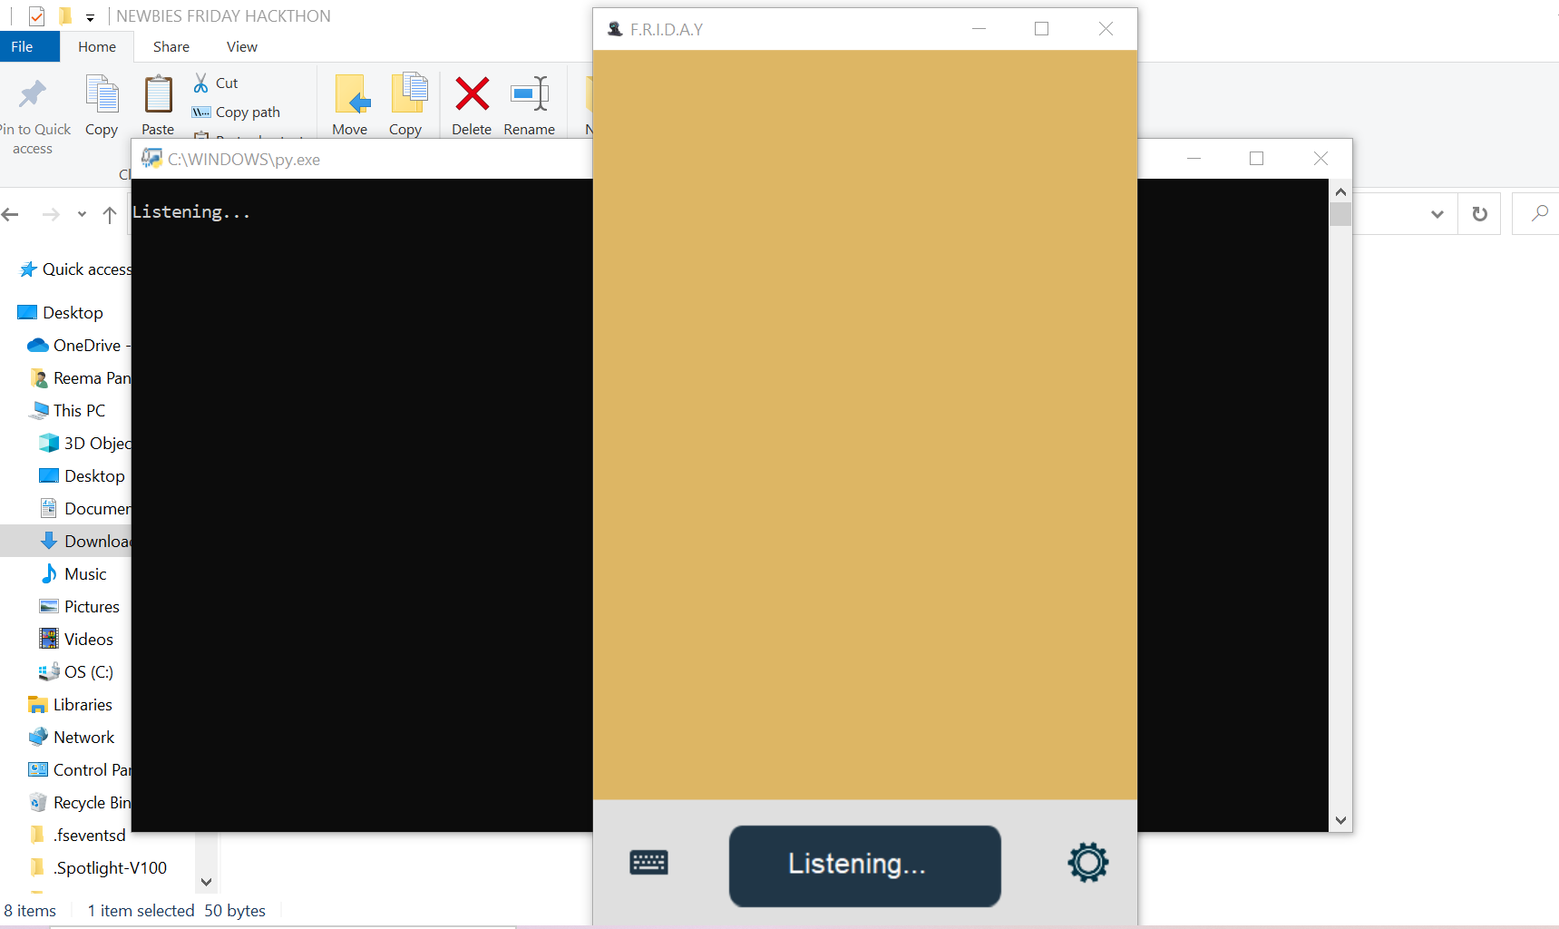Select Libraries in navigation pane
The width and height of the screenshot is (1559, 929).
click(70, 705)
